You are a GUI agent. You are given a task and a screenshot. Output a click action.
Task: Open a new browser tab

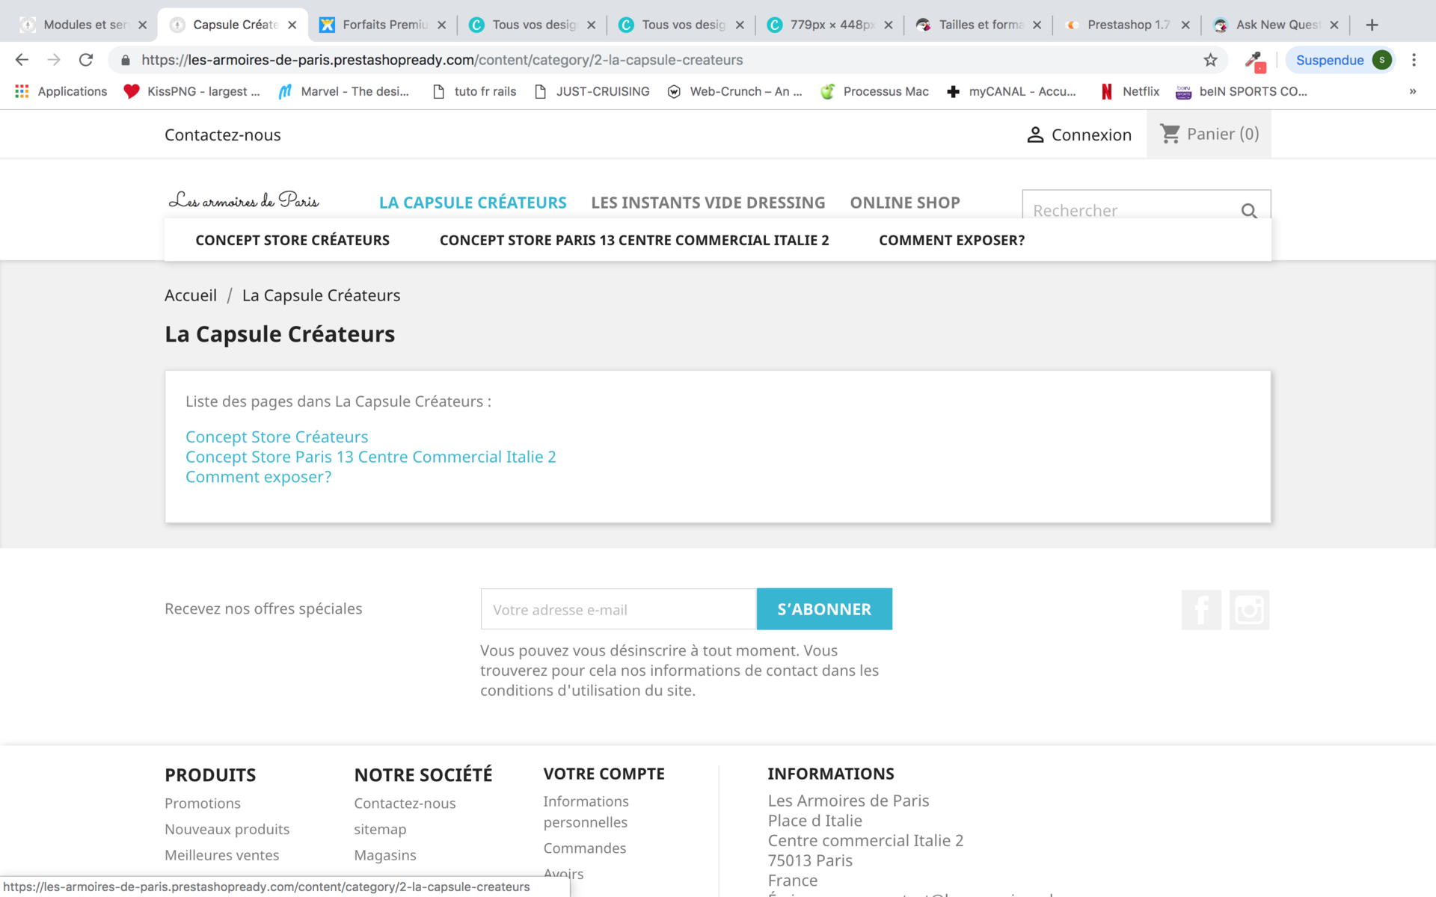coord(1372,25)
